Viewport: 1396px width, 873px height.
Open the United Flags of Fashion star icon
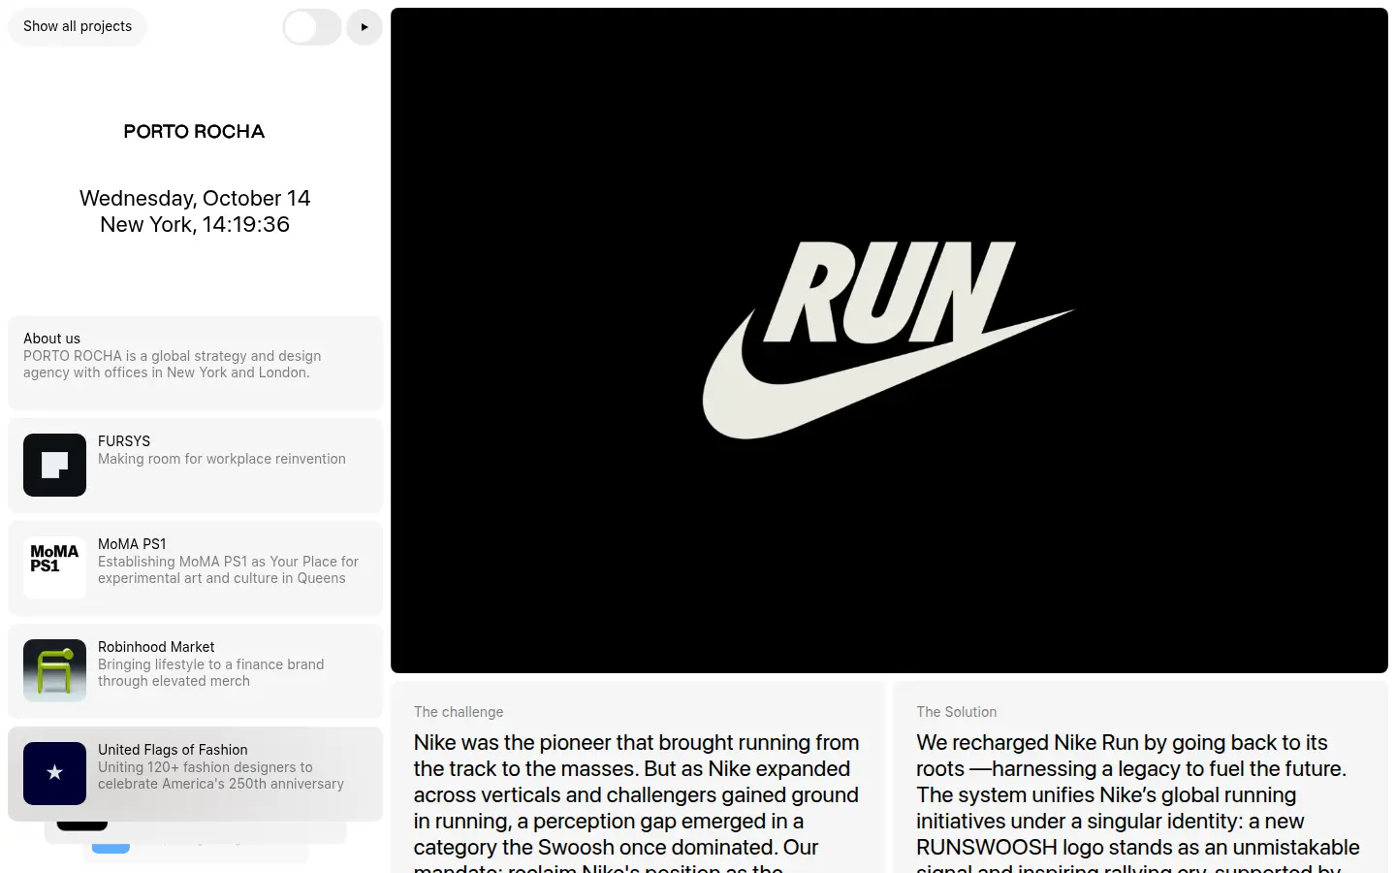[x=54, y=773]
